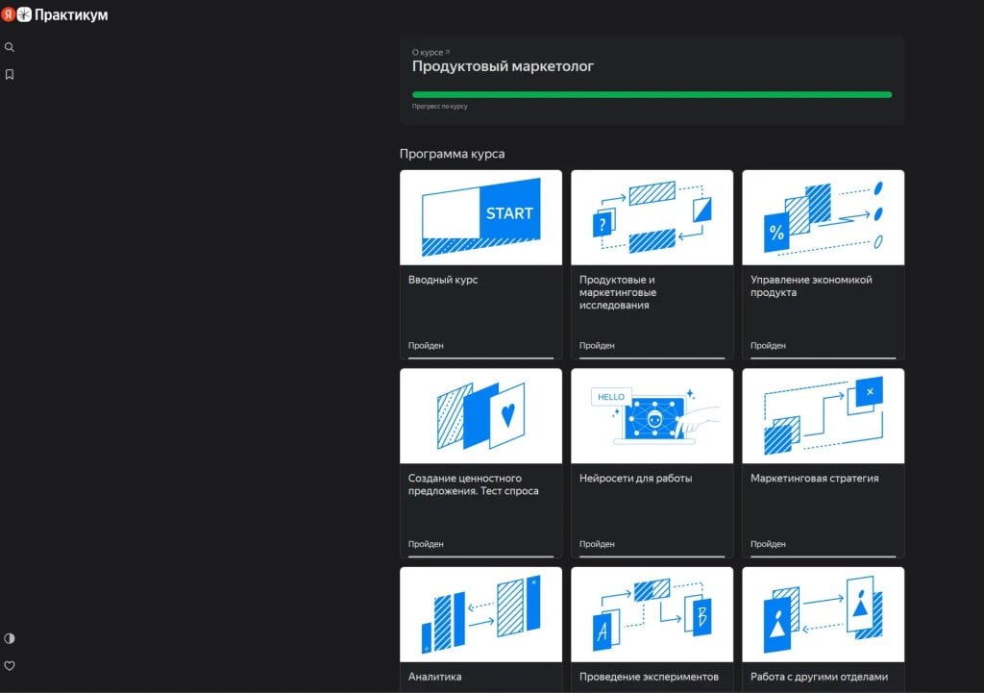984x693 pixels.
Task: Click the 'Прогресс по курсу' label
Action: (439, 106)
